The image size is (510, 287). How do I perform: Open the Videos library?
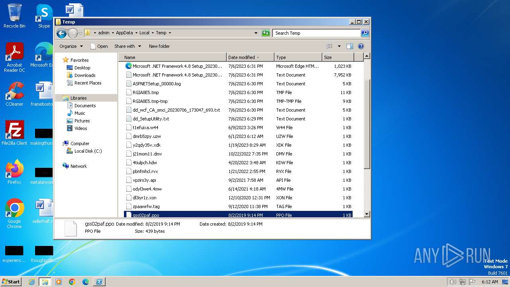[80, 128]
